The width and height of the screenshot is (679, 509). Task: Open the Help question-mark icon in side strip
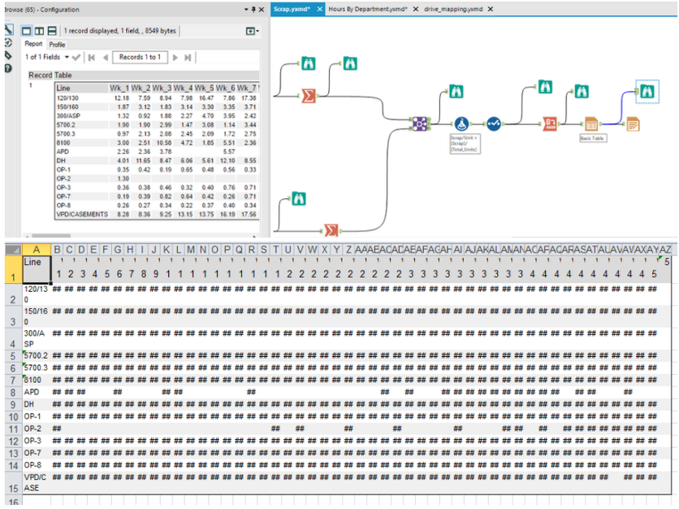[8, 68]
